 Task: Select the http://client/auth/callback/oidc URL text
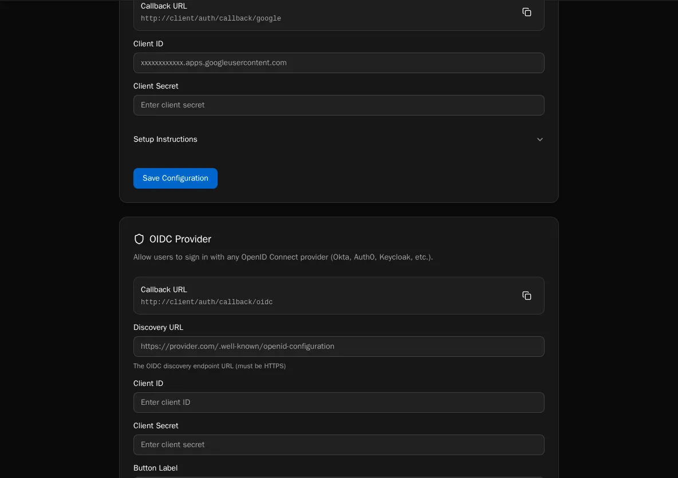[x=207, y=302]
